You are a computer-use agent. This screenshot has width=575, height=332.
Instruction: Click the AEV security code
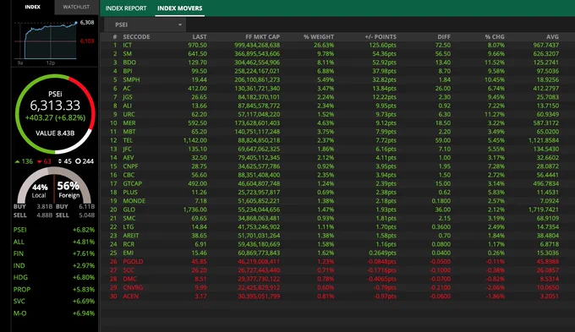point(129,158)
